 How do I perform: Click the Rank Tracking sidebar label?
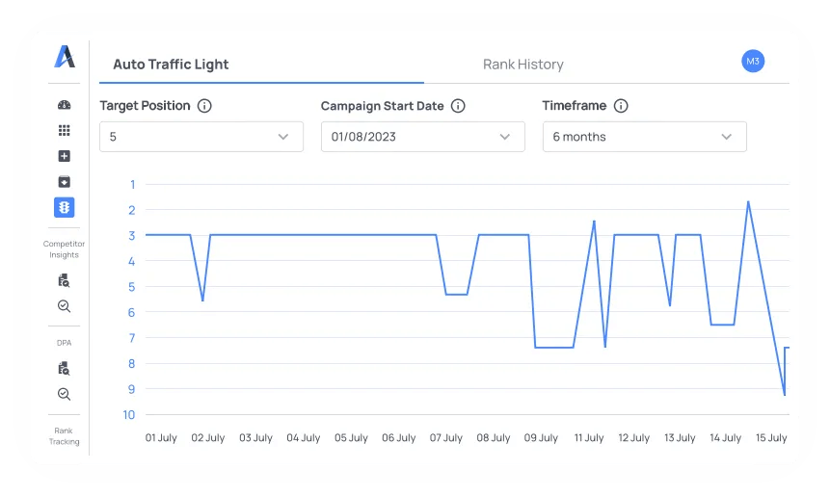pyautogui.click(x=65, y=436)
